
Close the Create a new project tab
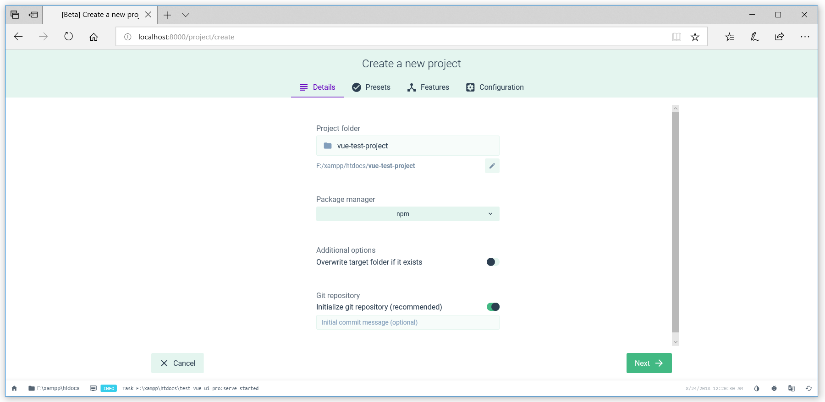[x=148, y=15]
